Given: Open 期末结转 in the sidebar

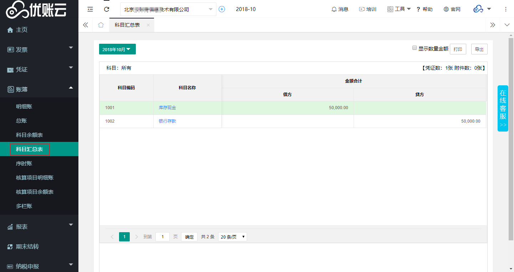Looking at the screenshot, I should click(39, 247).
